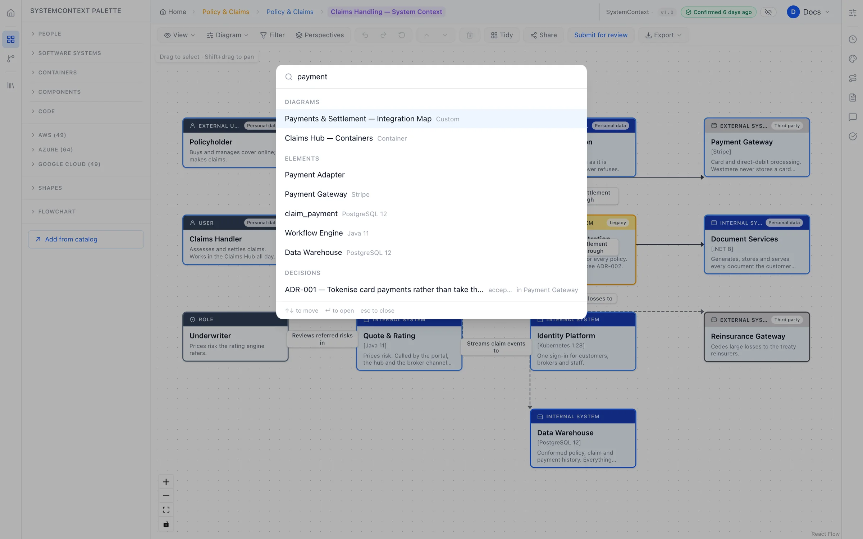
Task: Click the undo arrow in toolbar
Action: click(x=365, y=35)
